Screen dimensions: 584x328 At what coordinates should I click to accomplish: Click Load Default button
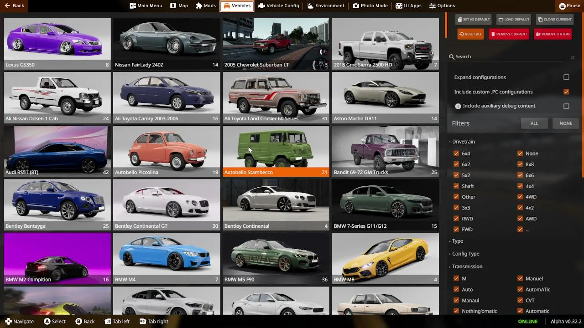514,20
